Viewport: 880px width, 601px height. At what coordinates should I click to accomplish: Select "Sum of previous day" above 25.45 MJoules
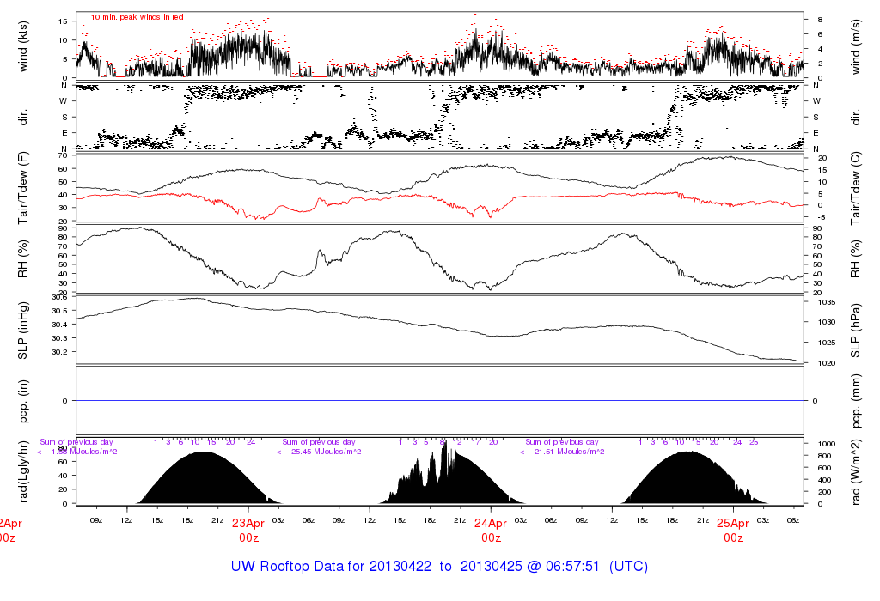pyautogui.click(x=319, y=442)
